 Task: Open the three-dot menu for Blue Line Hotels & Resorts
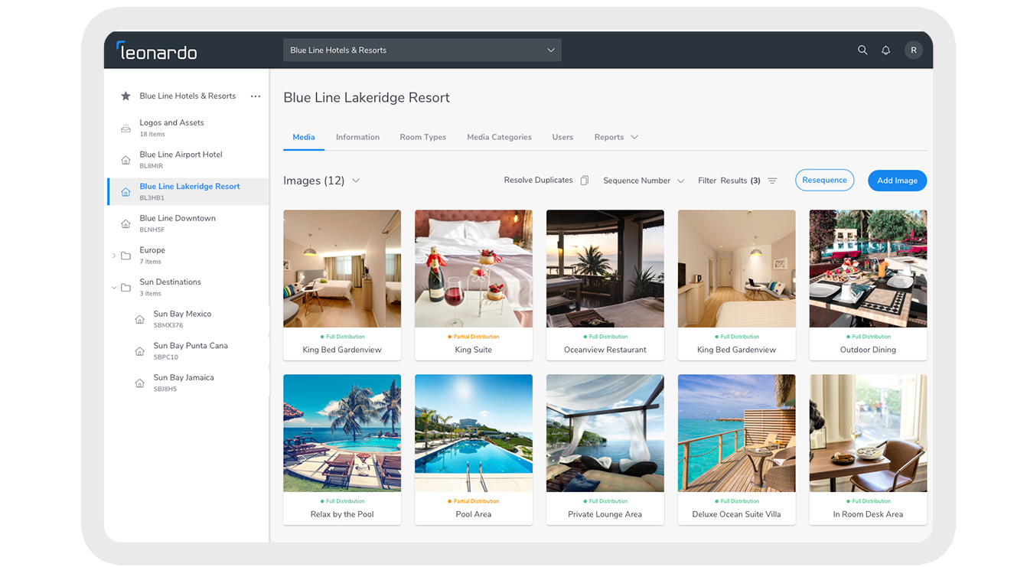pos(256,96)
